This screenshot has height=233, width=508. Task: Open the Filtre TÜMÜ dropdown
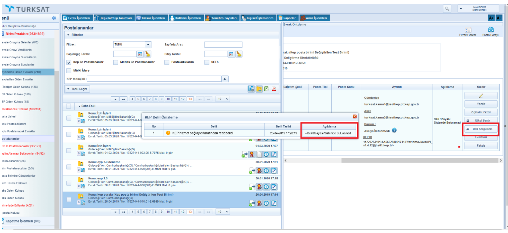[x=148, y=45]
